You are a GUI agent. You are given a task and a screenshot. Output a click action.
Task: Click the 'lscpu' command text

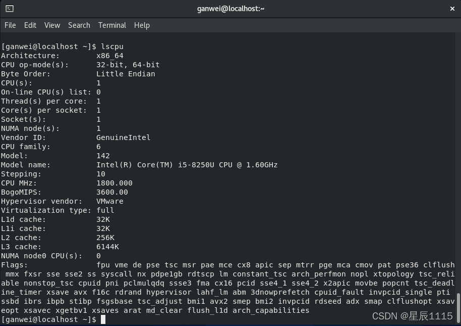tap(112, 46)
